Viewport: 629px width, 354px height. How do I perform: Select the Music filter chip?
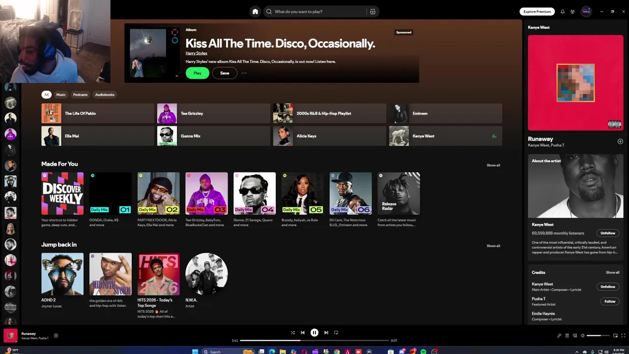61,94
